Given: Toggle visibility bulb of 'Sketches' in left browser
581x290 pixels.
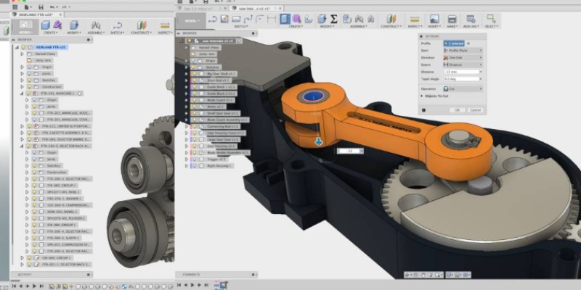Looking at the screenshot, I should click(x=29, y=80).
